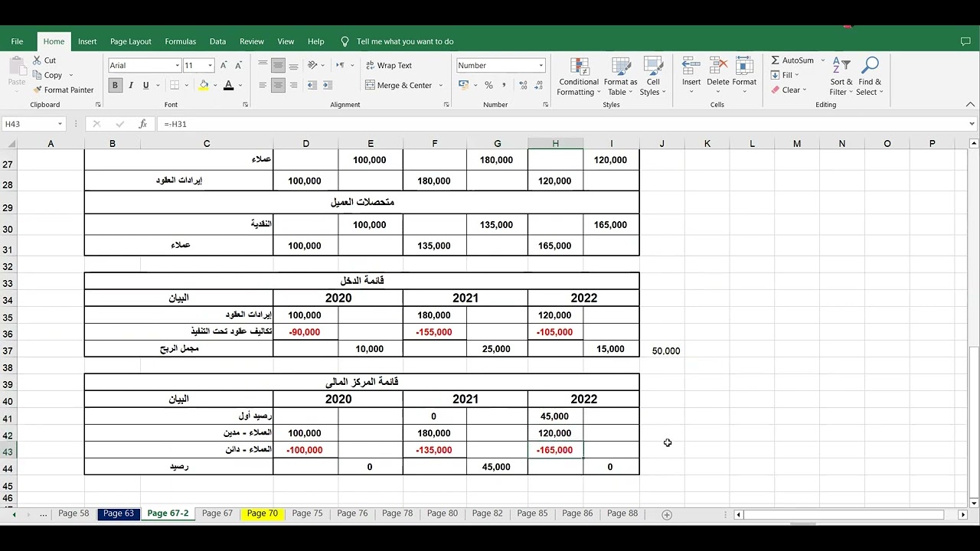The height and width of the screenshot is (551, 980).
Task: Switch to the Formulas tab
Action: [181, 41]
